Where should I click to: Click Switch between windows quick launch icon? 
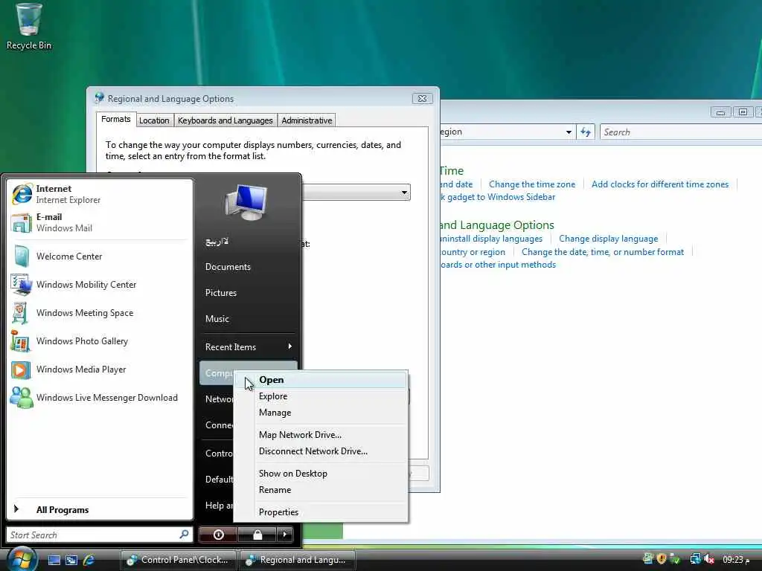pos(71,560)
